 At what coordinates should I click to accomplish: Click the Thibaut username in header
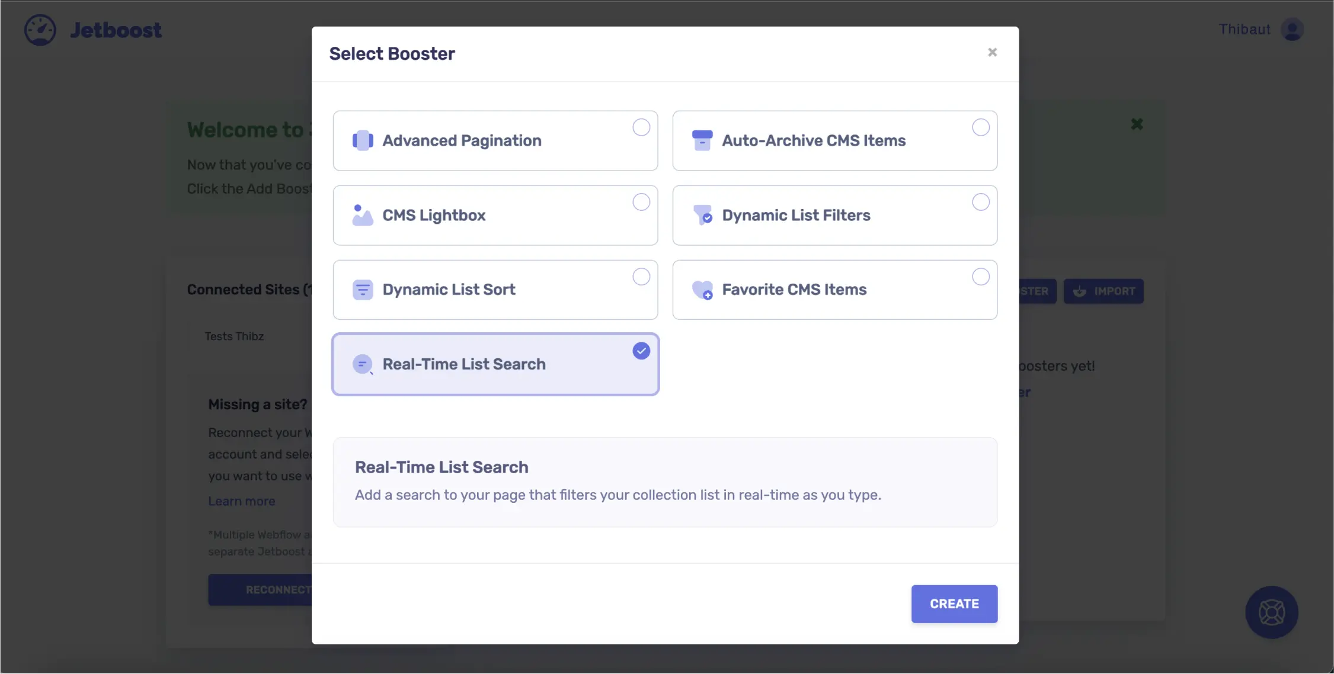pyautogui.click(x=1245, y=29)
